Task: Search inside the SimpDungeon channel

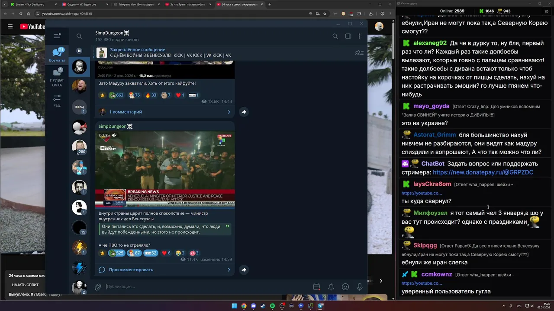Action: tap(335, 36)
